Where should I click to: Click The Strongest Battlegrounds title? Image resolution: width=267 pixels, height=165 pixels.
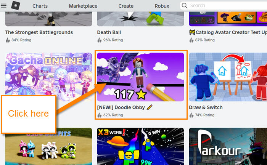tap(39, 32)
